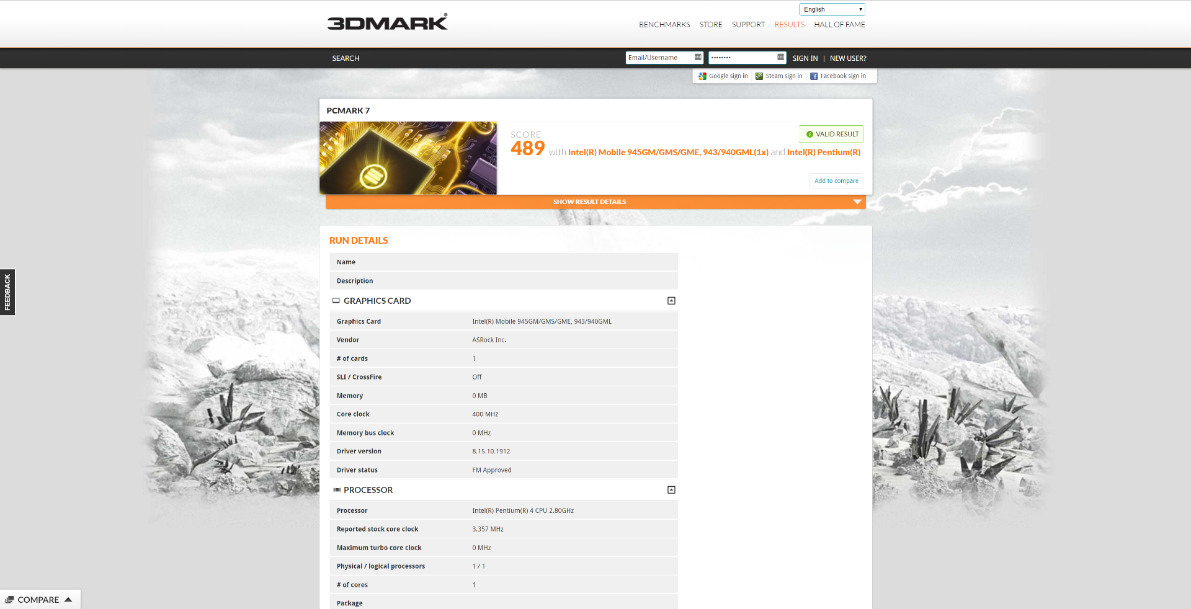This screenshot has height=609, width=1191.
Task: Click the autofill icon in password field
Action: [781, 57]
